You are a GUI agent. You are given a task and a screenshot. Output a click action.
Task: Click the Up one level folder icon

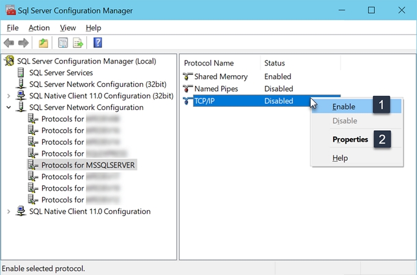(43, 43)
